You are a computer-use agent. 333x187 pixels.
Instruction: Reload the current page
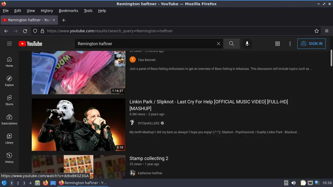pyautogui.click(x=25, y=31)
